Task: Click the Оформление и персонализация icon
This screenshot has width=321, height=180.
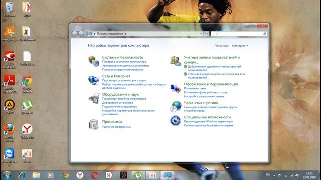Action: pyautogui.click(x=176, y=88)
